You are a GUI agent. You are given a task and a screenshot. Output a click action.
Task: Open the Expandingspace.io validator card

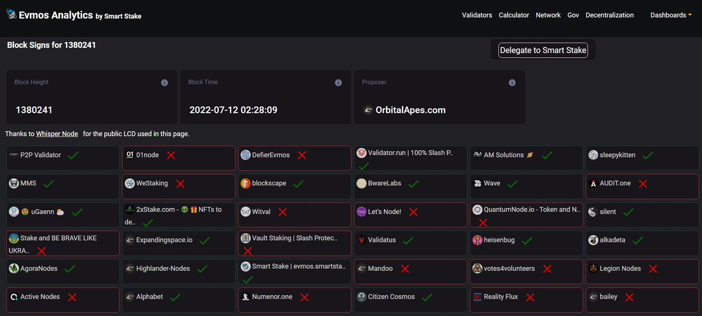[x=178, y=243]
